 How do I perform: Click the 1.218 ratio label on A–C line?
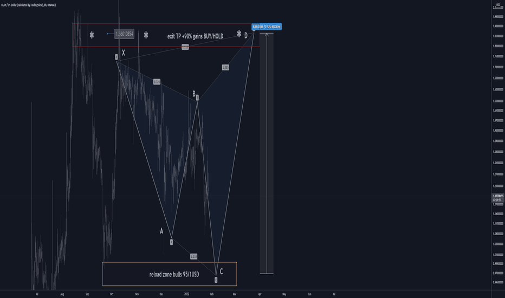click(x=193, y=256)
